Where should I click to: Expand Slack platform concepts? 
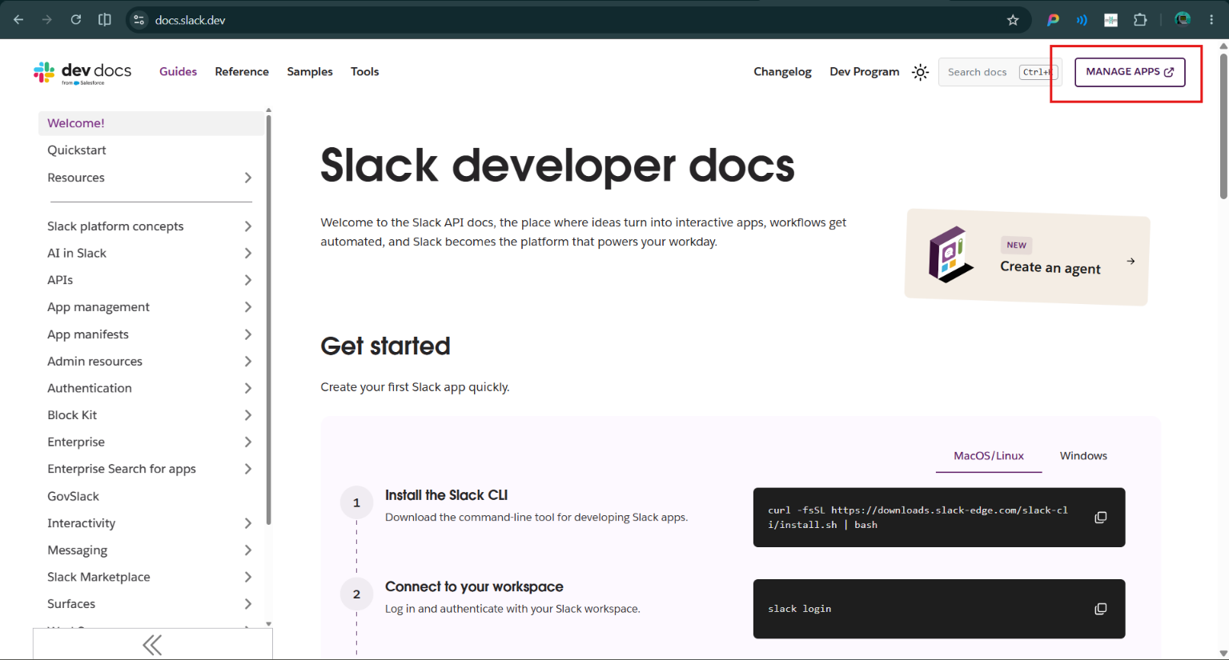[248, 226]
